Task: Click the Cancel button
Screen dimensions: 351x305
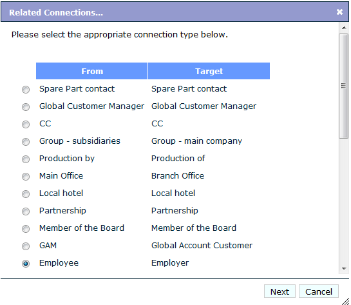Action: pyautogui.click(x=319, y=291)
